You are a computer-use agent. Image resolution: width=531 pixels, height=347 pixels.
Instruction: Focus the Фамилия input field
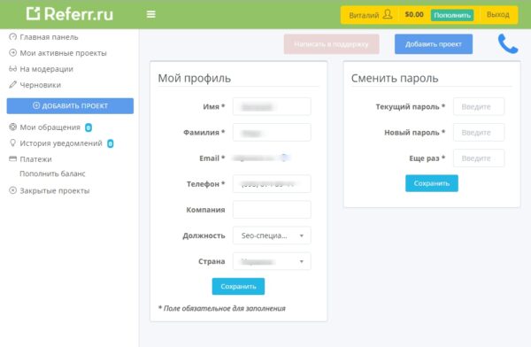272,133
